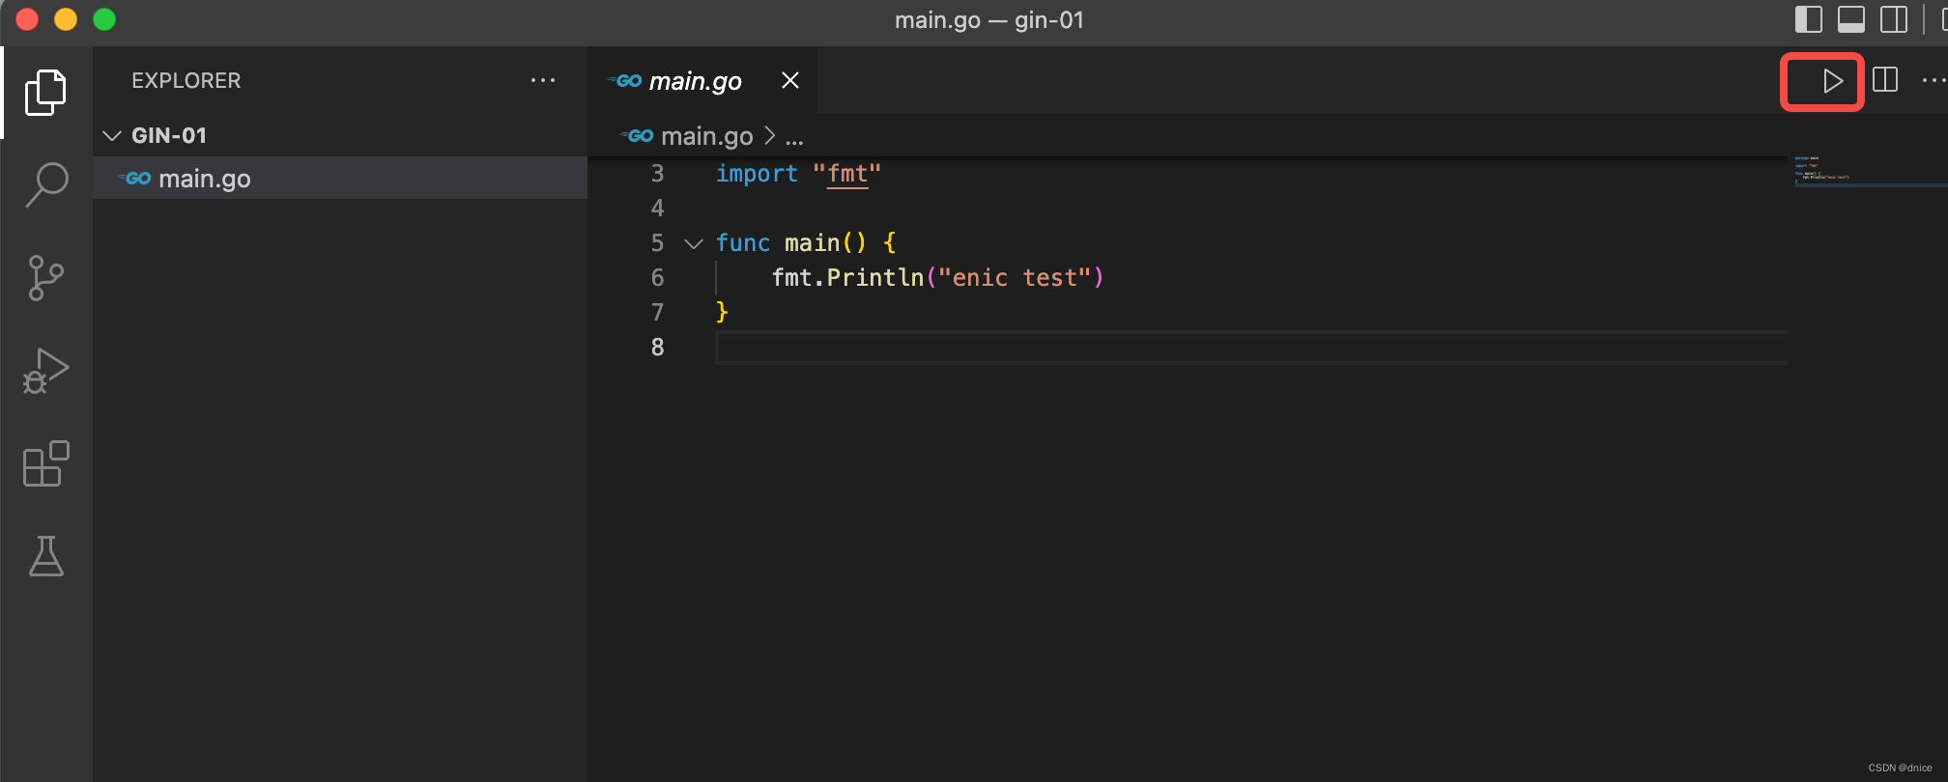Open main.go in the file tree

click(x=204, y=179)
